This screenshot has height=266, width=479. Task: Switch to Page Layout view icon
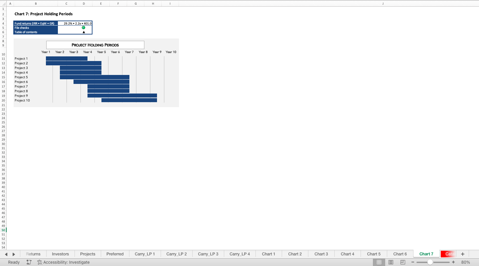click(391, 262)
